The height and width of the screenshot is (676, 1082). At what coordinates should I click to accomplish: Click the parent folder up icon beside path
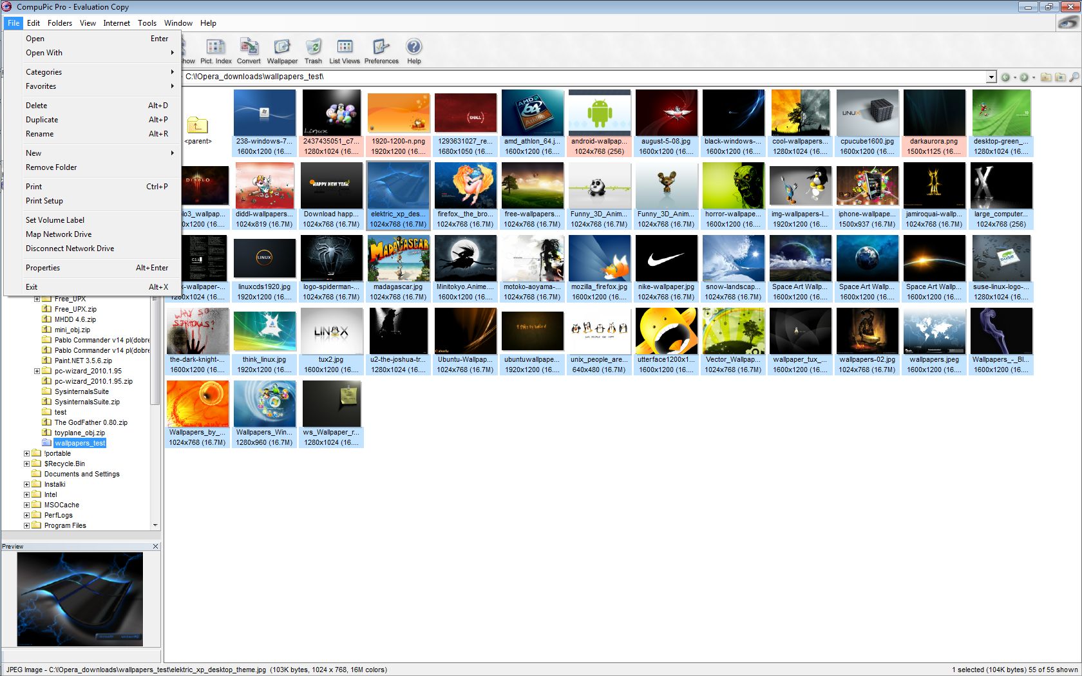pos(1046,77)
